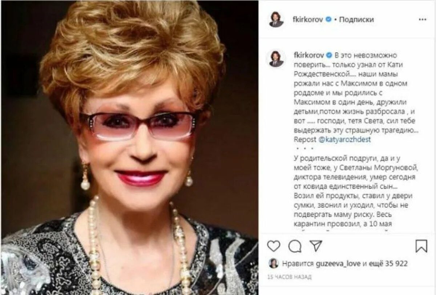Share the post via paper plane icon

coord(316,246)
